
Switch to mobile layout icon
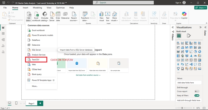point(16,103)
